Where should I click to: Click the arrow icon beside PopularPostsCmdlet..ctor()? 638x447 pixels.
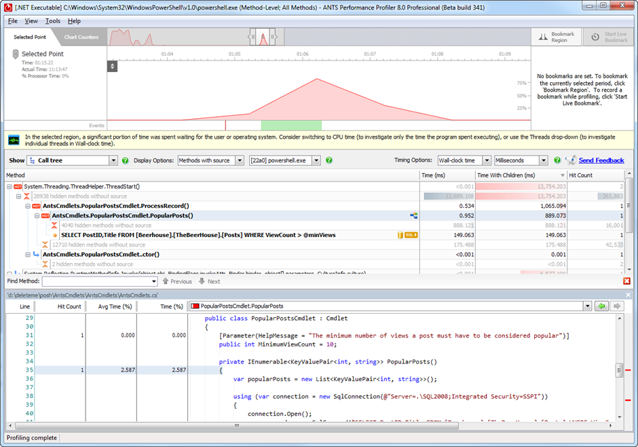[36, 255]
